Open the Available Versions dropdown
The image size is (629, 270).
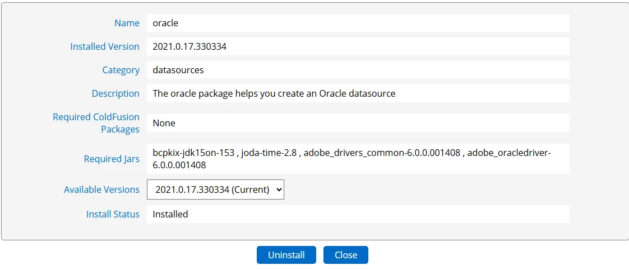pyautogui.click(x=215, y=190)
